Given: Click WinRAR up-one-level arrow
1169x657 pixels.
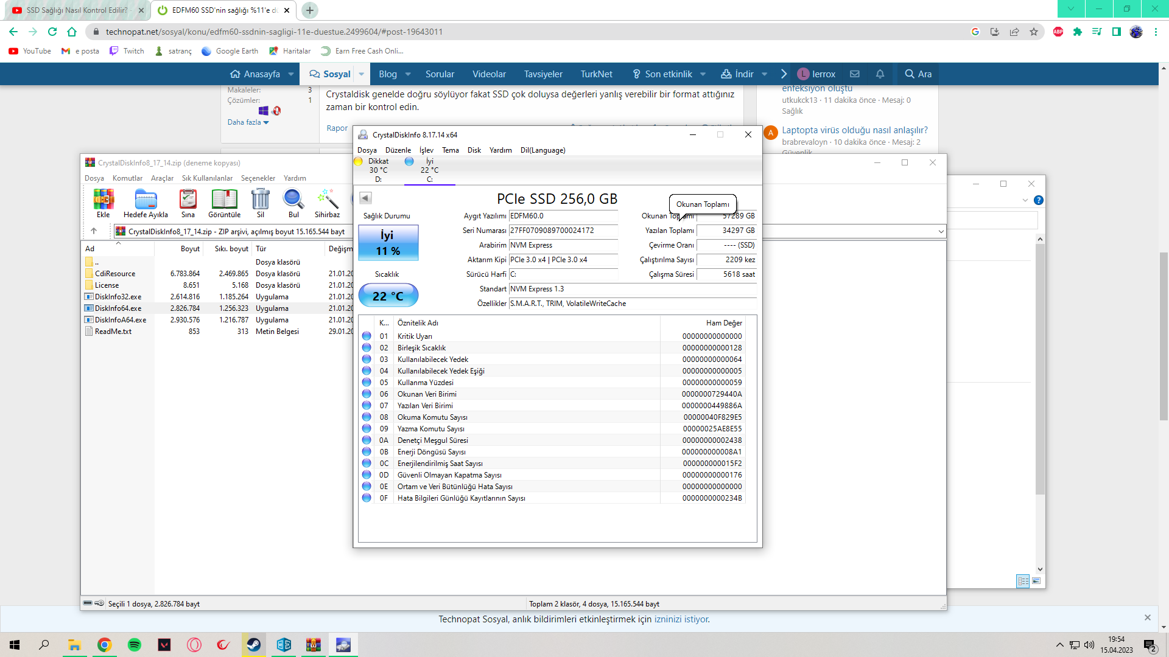Looking at the screenshot, I should (x=94, y=231).
